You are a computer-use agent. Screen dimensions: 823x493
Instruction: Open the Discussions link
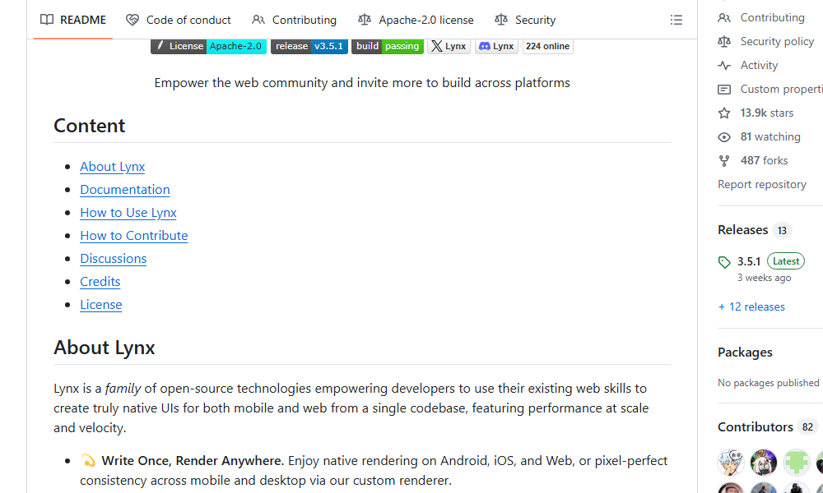[x=114, y=259]
